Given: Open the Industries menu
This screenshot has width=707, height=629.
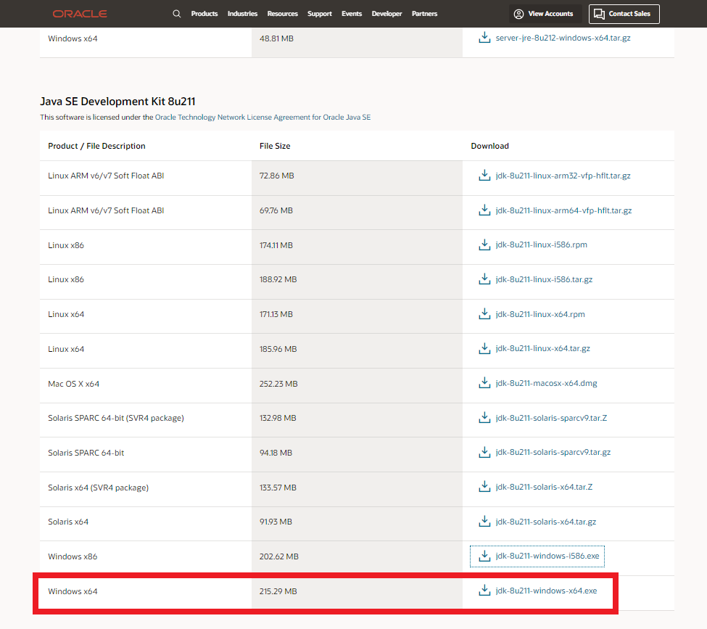Looking at the screenshot, I should [243, 14].
